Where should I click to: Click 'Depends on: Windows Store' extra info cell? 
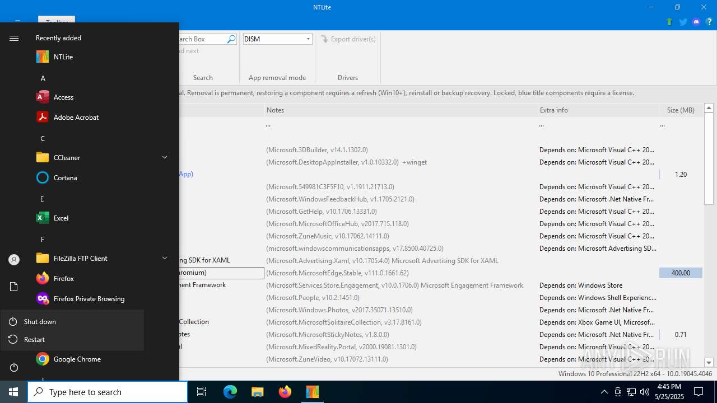581,285
